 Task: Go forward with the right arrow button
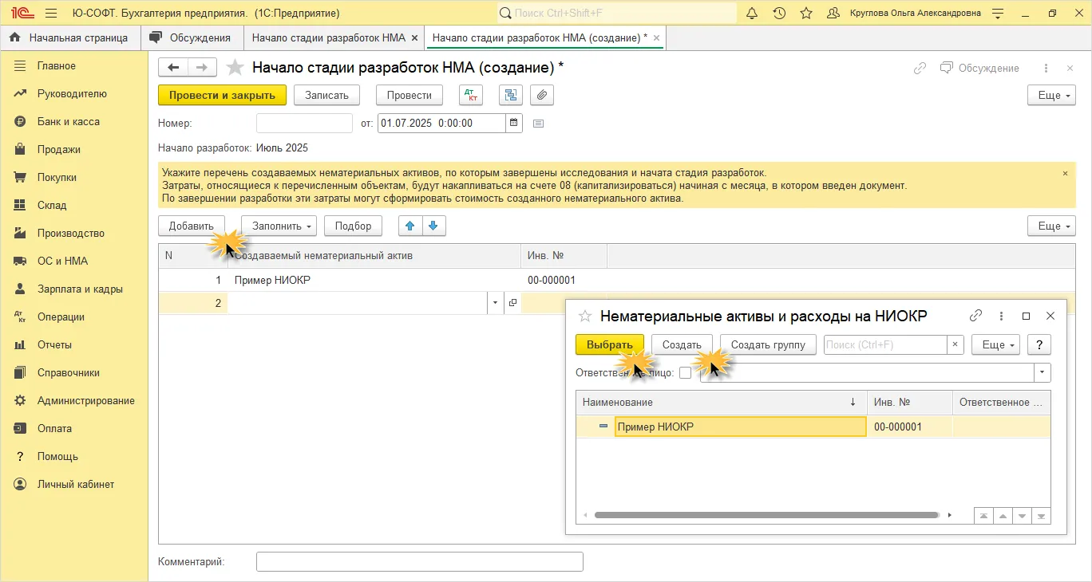[201, 68]
